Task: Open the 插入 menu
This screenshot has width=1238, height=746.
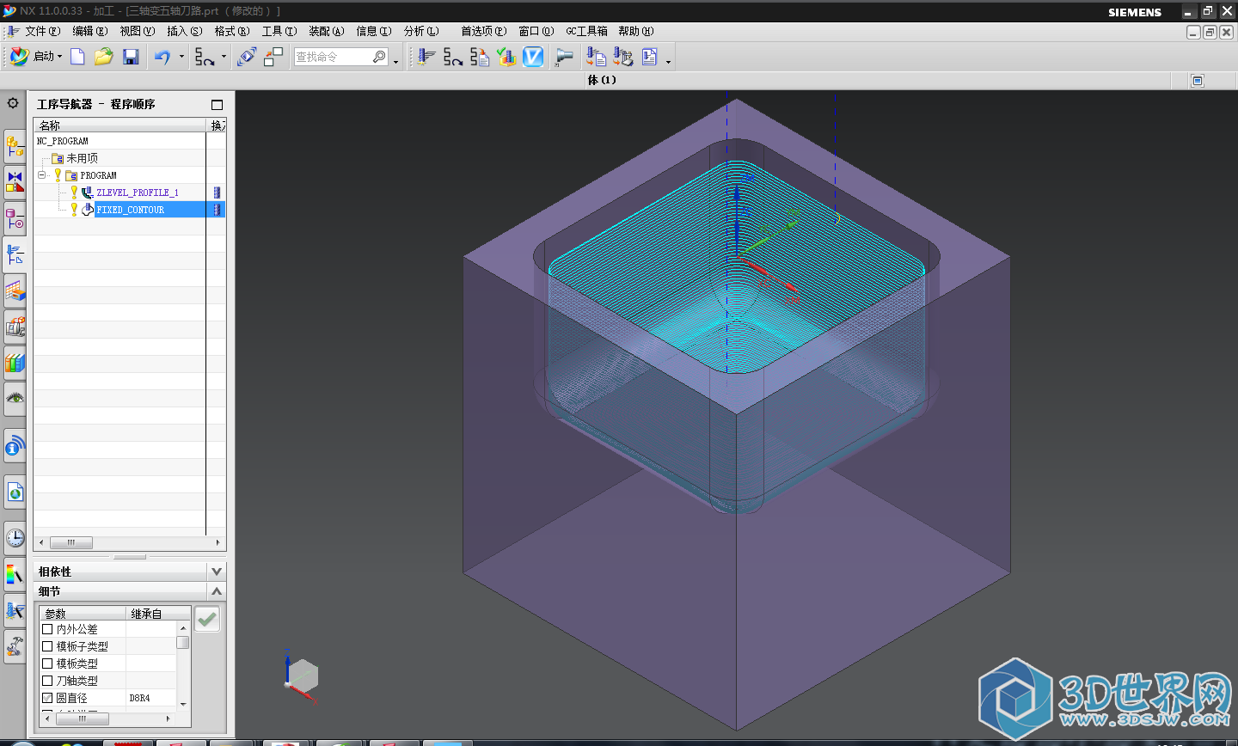Action: (184, 31)
